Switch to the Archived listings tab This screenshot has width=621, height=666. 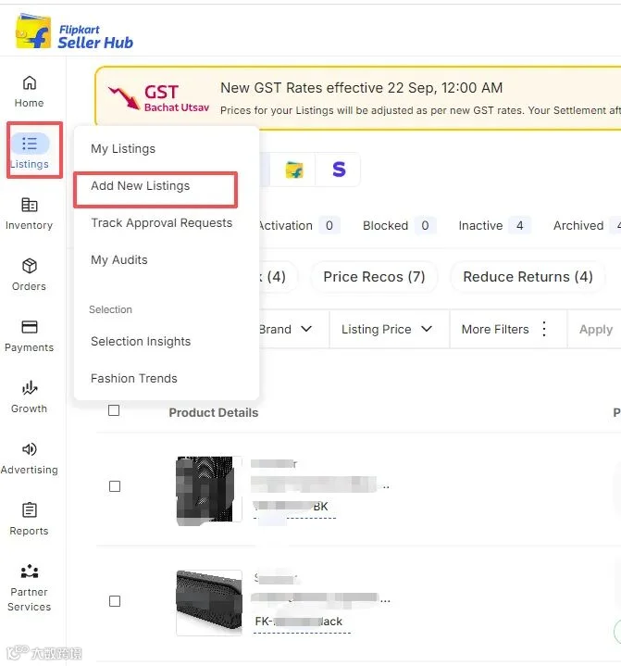(x=587, y=225)
